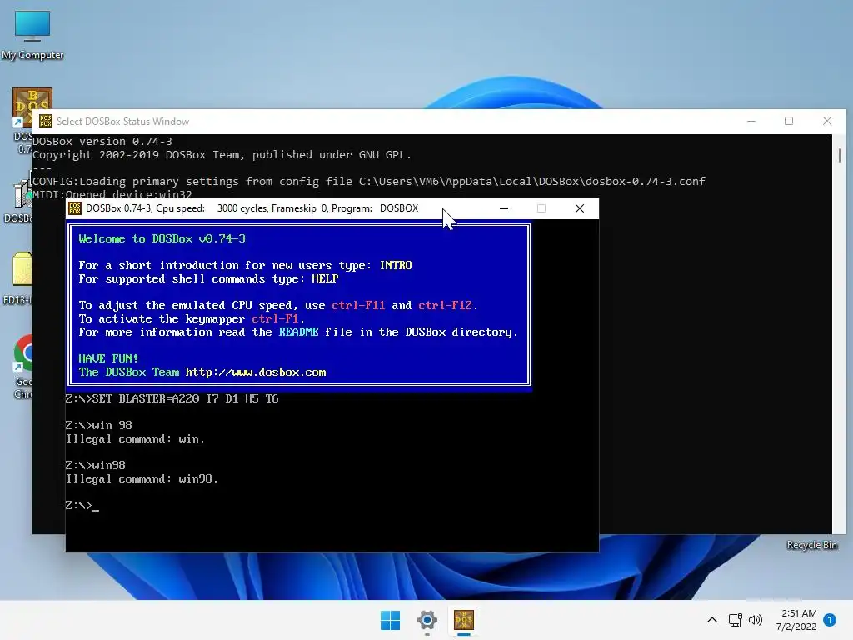The image size is (853, 640).
Task: Click the yellow HELP text
Action: pos(325,278)
